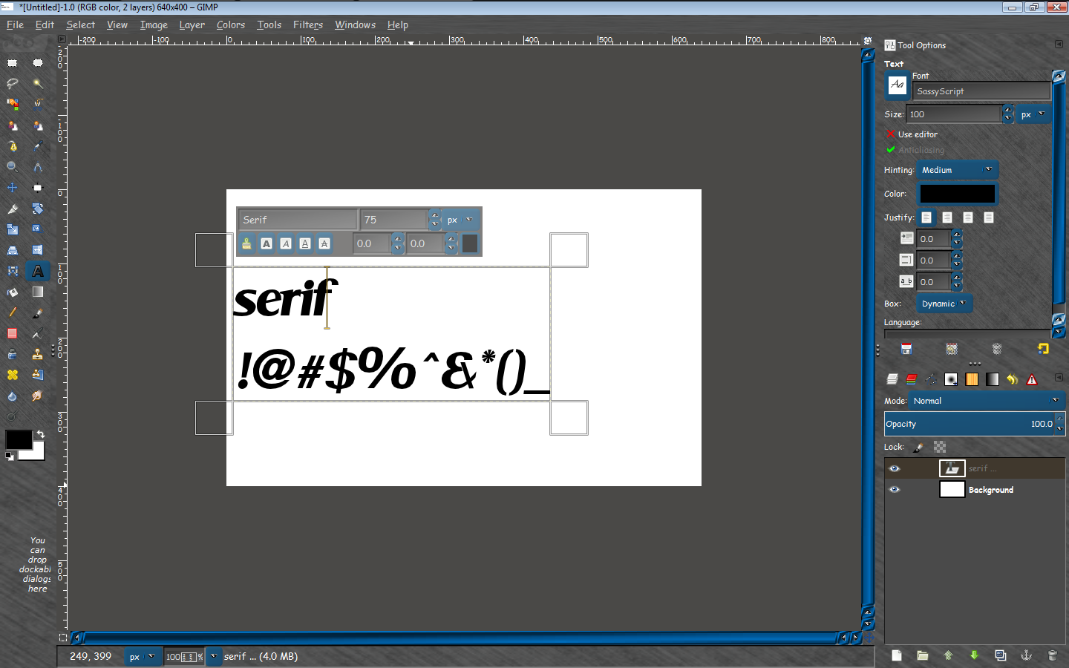The width and height of the screenshot is (1069, 668).
Task: Create a new layer
Action: click(897, 655)
